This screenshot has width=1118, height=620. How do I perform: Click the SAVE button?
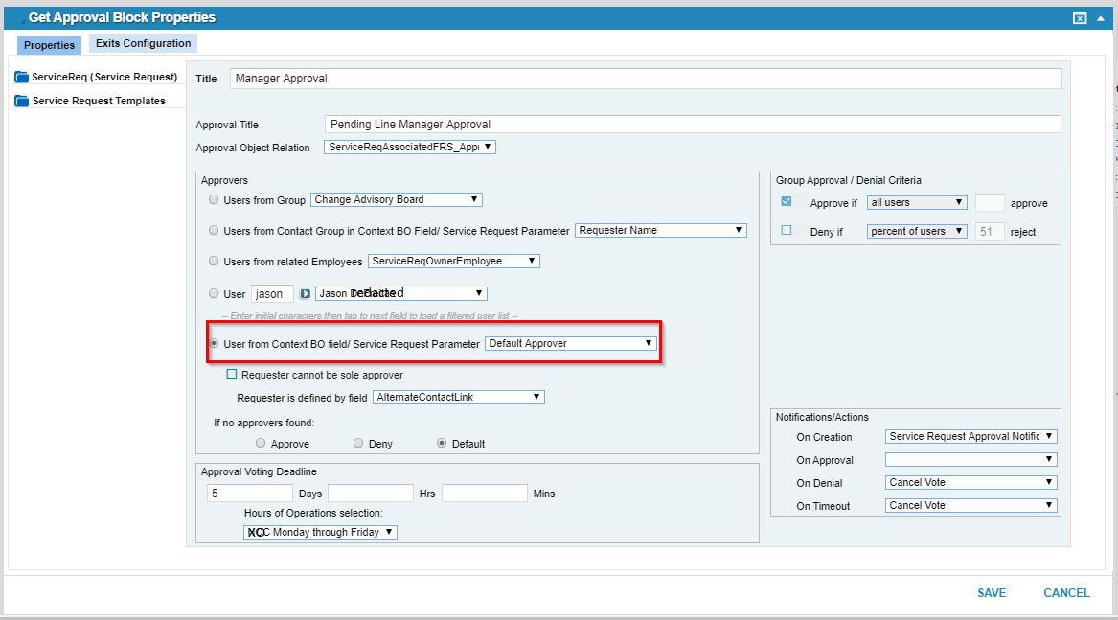[992, 593]
